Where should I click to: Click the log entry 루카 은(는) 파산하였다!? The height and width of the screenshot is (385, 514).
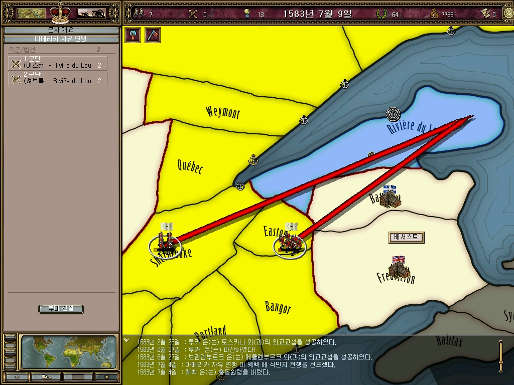point(196,349)
